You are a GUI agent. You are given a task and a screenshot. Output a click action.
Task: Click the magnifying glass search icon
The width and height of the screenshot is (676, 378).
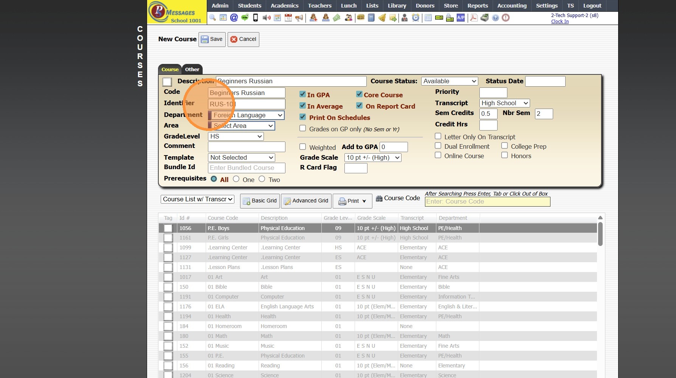pyautogui.click(x=212, y=18)
